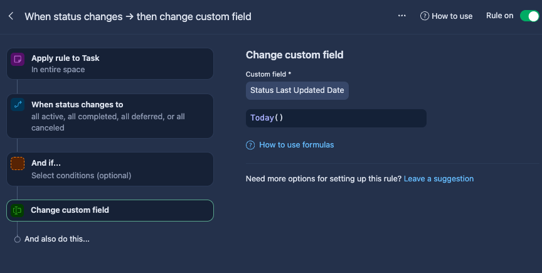Open the Apply rule to Task step
The image size is (542, 273).
coord(110,63)
